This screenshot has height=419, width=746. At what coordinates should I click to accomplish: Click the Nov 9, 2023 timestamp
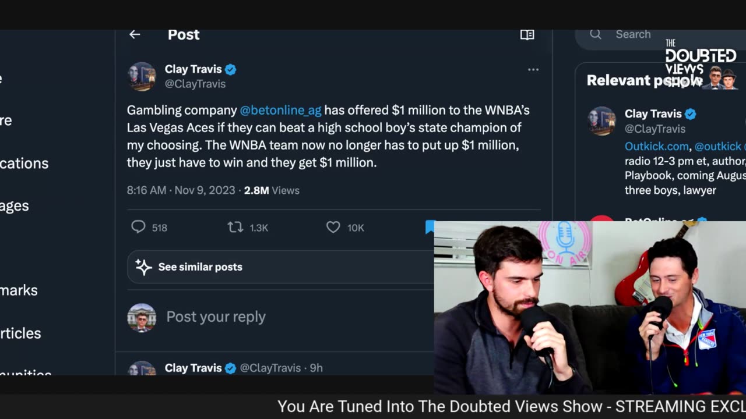coord(205,190)
